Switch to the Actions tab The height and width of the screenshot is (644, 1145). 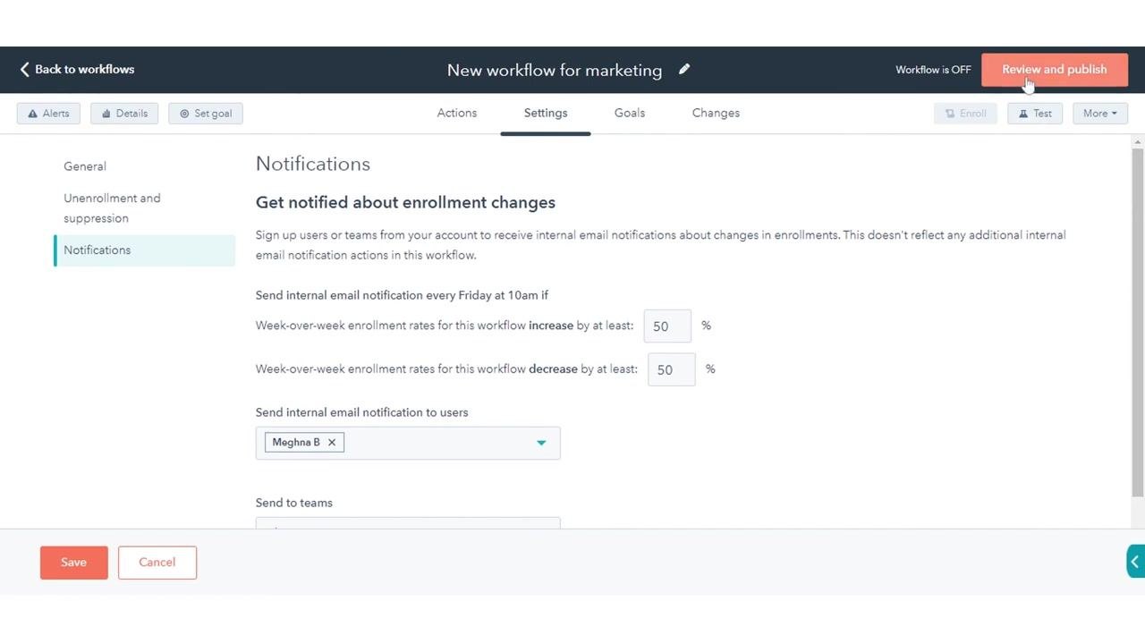457,113
